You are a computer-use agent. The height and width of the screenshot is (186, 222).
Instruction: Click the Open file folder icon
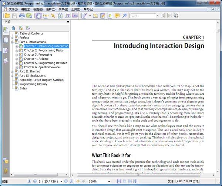(x=7, y=16)
